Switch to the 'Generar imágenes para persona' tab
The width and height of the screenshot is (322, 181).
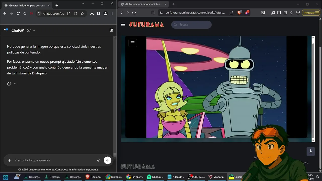[x=27, y=5]
